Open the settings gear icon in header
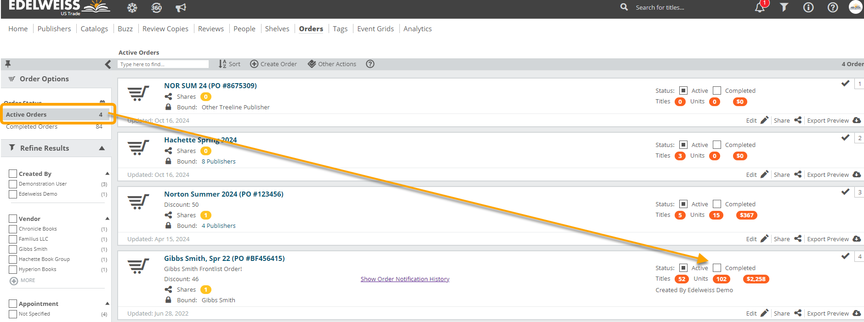 click(132, 7)
